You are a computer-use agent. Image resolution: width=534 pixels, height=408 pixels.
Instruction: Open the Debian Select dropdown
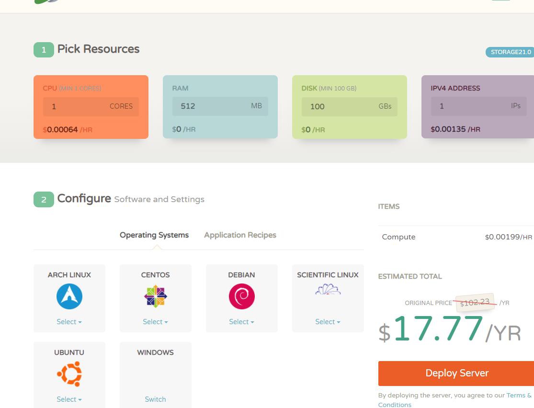pos(241,322)
